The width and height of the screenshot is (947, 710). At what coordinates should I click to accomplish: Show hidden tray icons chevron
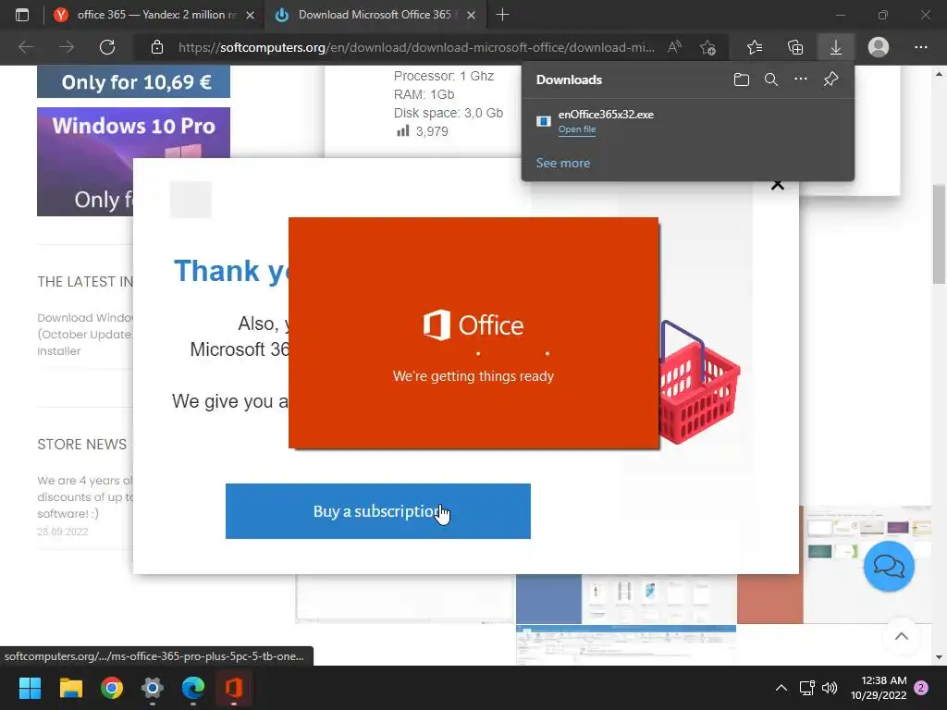click(x=781, y=688)
